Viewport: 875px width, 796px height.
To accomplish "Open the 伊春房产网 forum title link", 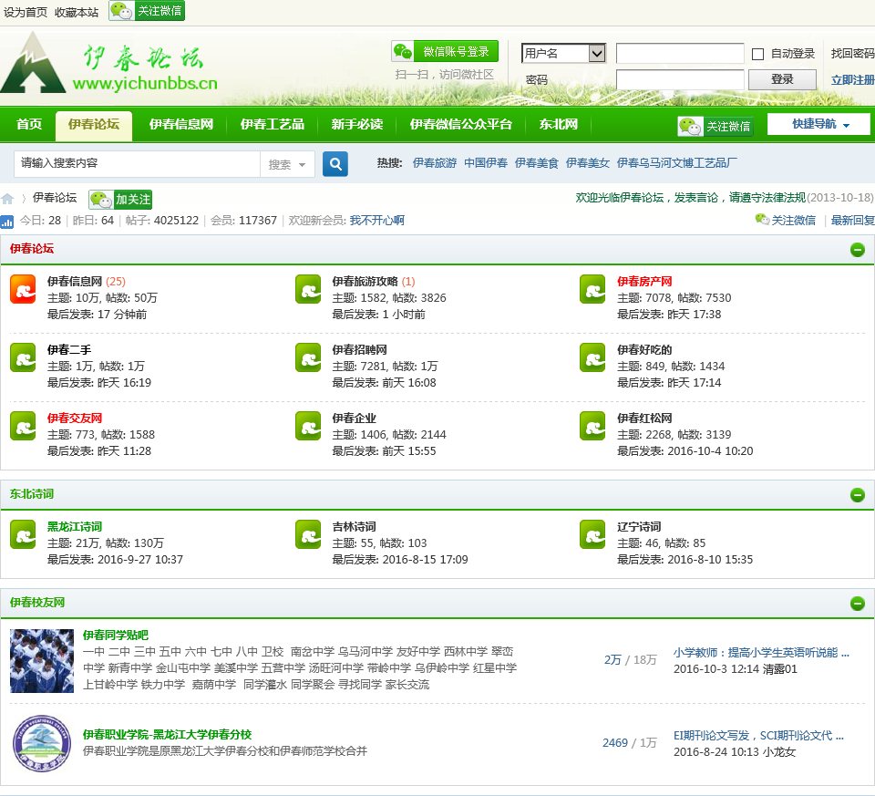I will [x=644, y=282].
